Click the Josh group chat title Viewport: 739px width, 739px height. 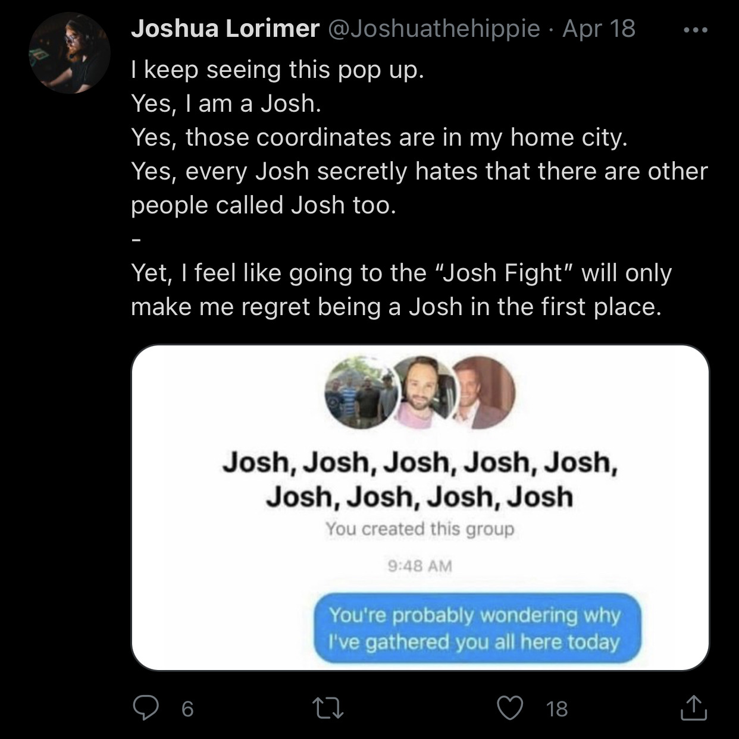point(420,479)
